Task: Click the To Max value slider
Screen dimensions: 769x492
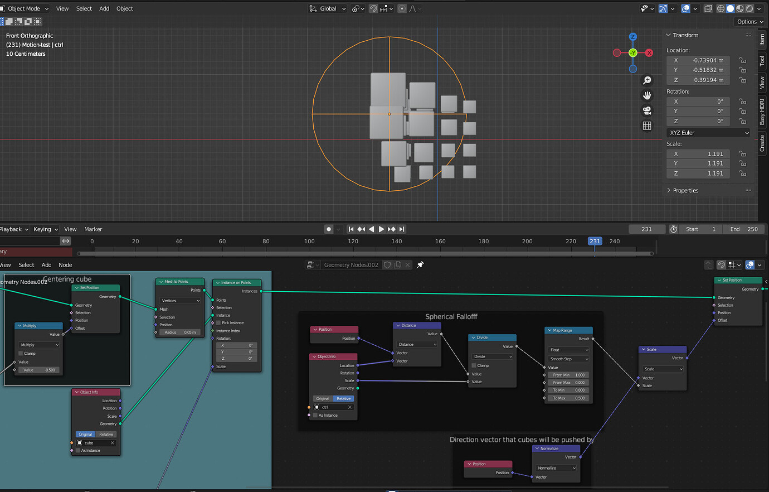Action: pyautogui.click(x=568, y=398)
